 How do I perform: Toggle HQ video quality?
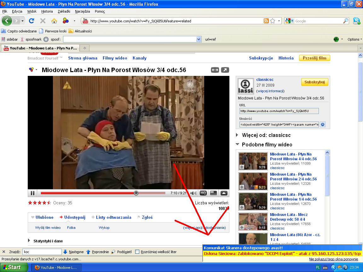pyautogui.click(x=203, y=193)
